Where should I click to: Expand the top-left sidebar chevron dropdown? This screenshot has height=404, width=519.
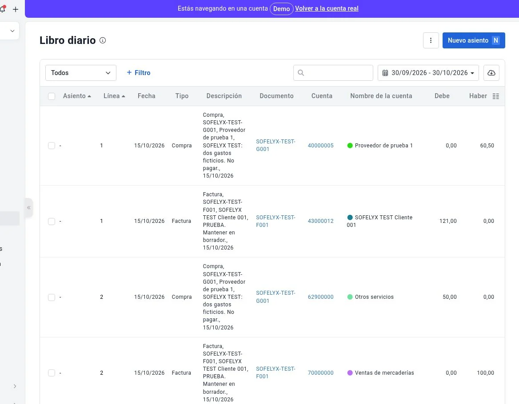point(12,31)
